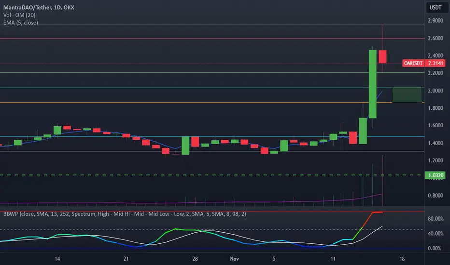Click the date label 18 on time axis

coord(402,259)
